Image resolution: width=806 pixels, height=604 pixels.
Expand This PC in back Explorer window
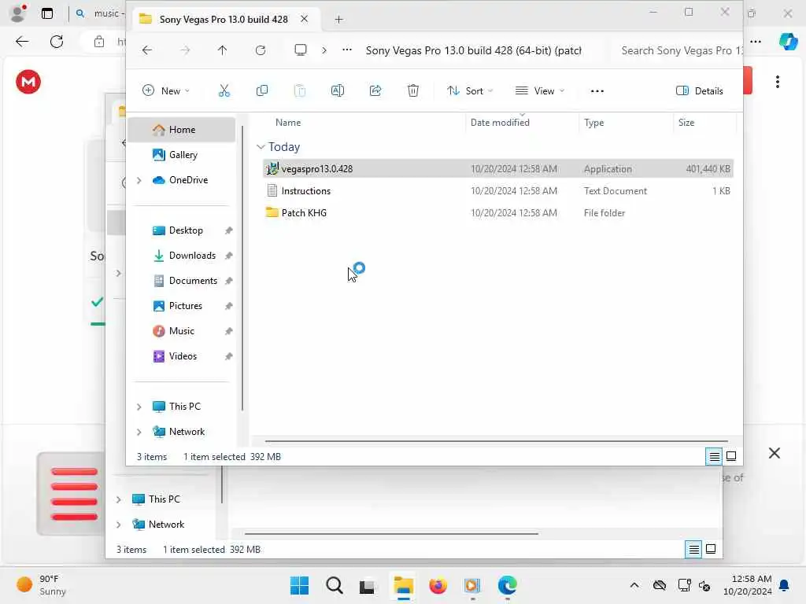pyautogui.click(x=118, y=499)
